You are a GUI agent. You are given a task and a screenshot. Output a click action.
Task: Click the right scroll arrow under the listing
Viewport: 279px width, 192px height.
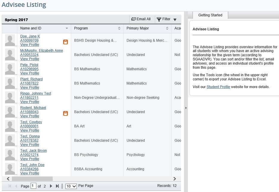[x=175, y=179]
